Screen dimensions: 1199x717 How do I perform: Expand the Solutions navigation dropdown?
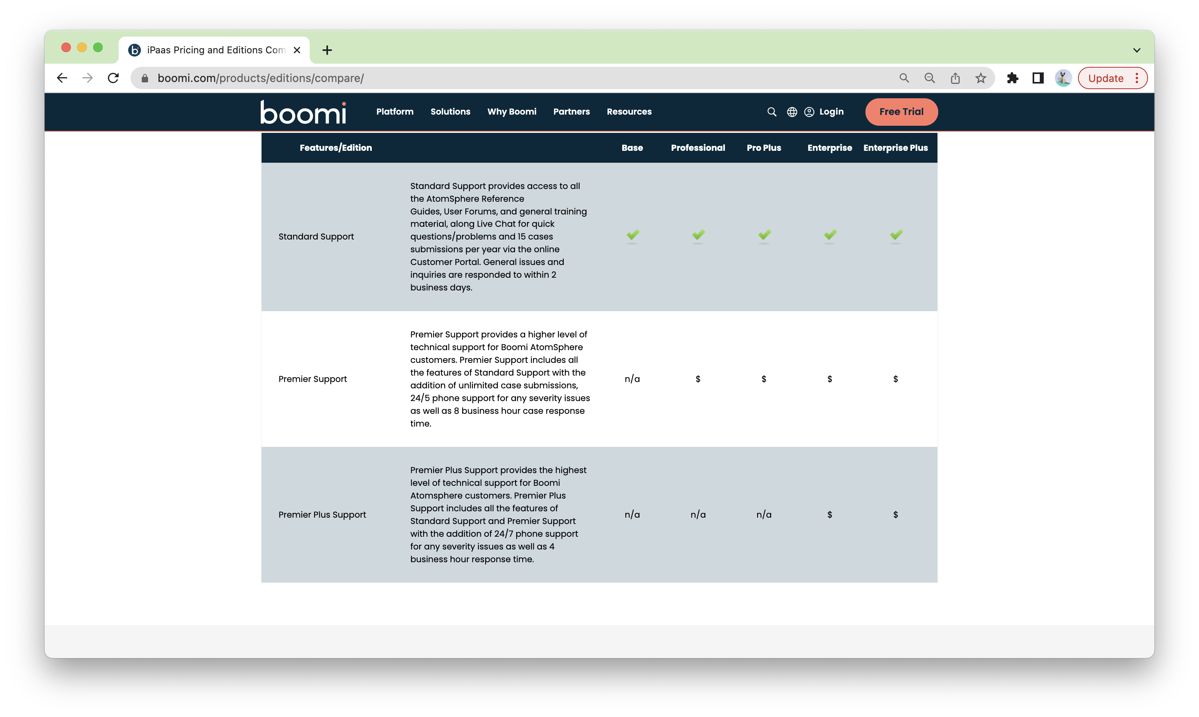click(450, 111)
